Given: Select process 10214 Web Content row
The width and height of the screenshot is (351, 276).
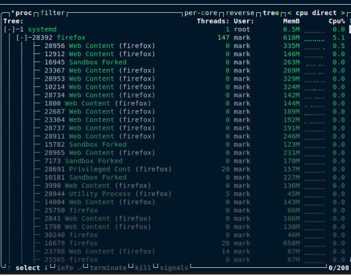Looking at the screenshot, I should (174, 87).
